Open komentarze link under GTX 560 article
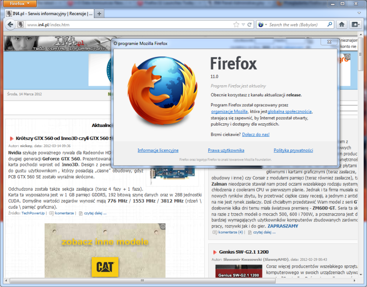 tap(64, 213)
